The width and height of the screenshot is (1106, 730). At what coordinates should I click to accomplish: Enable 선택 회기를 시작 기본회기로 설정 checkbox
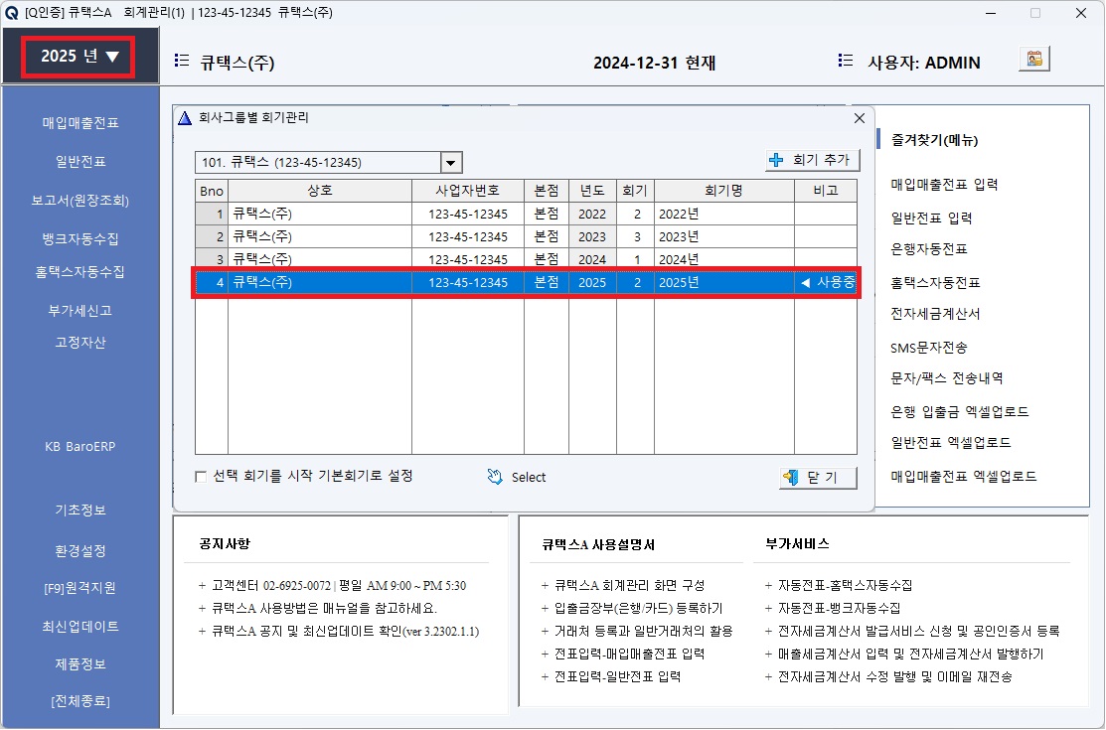[x=201, y=477]
